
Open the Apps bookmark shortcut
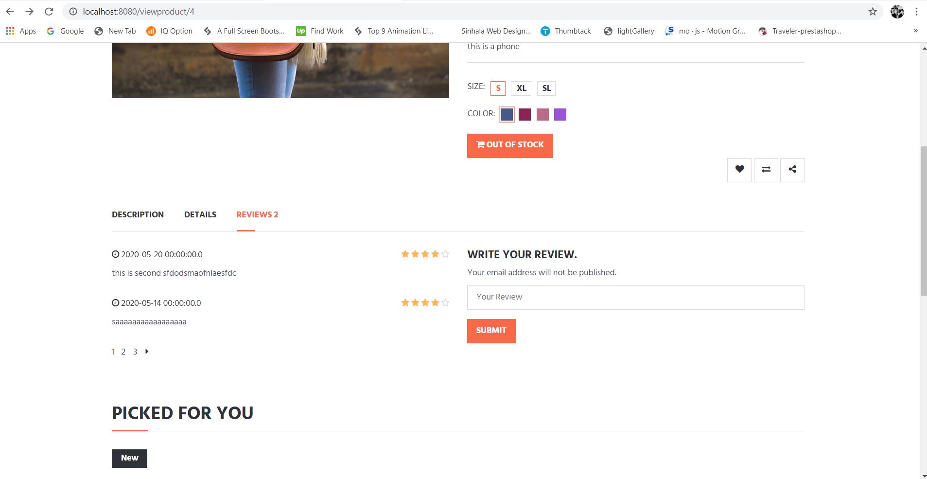[x=21, y=31]
